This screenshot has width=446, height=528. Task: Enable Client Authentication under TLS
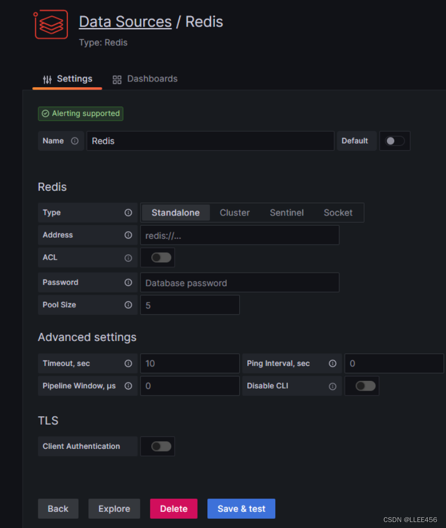157,446
